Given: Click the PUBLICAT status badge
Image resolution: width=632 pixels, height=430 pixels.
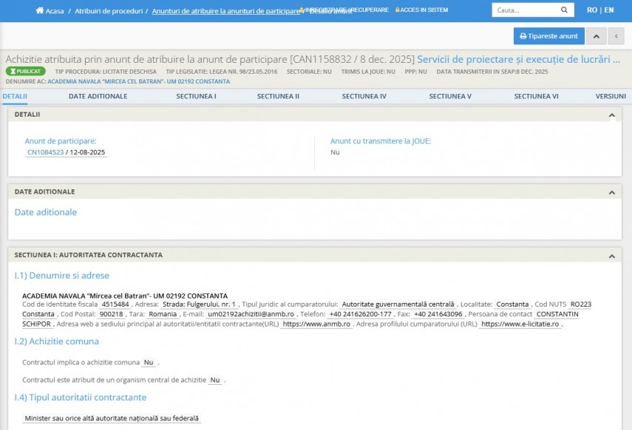Looking at the screenshot, I should pos(26,71).
